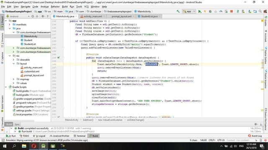Sync project with Gradle files icon
The height and width of the screenshot is (150, 268).
pyautogui.click(x=238, y=11)
